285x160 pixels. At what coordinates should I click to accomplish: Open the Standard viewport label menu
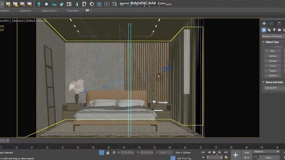pos(18,21)
